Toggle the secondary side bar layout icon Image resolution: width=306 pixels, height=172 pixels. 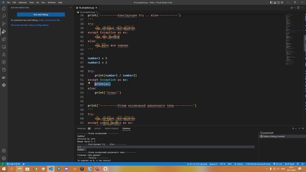tap(278, 2)
